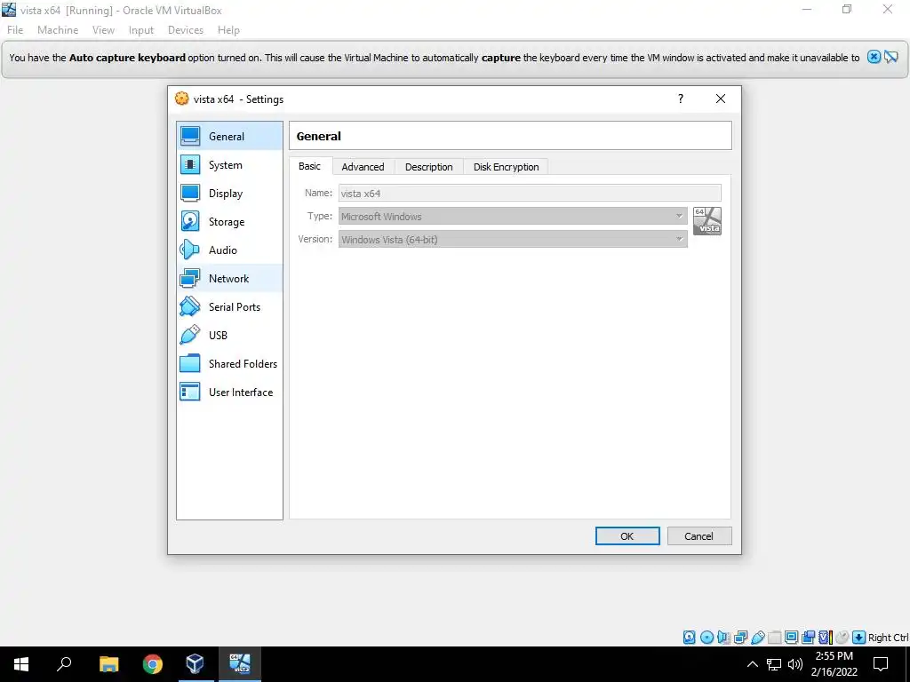Screen dimensions: 910x682
Task: Click the network tray icon
Action: pos(774,664)
